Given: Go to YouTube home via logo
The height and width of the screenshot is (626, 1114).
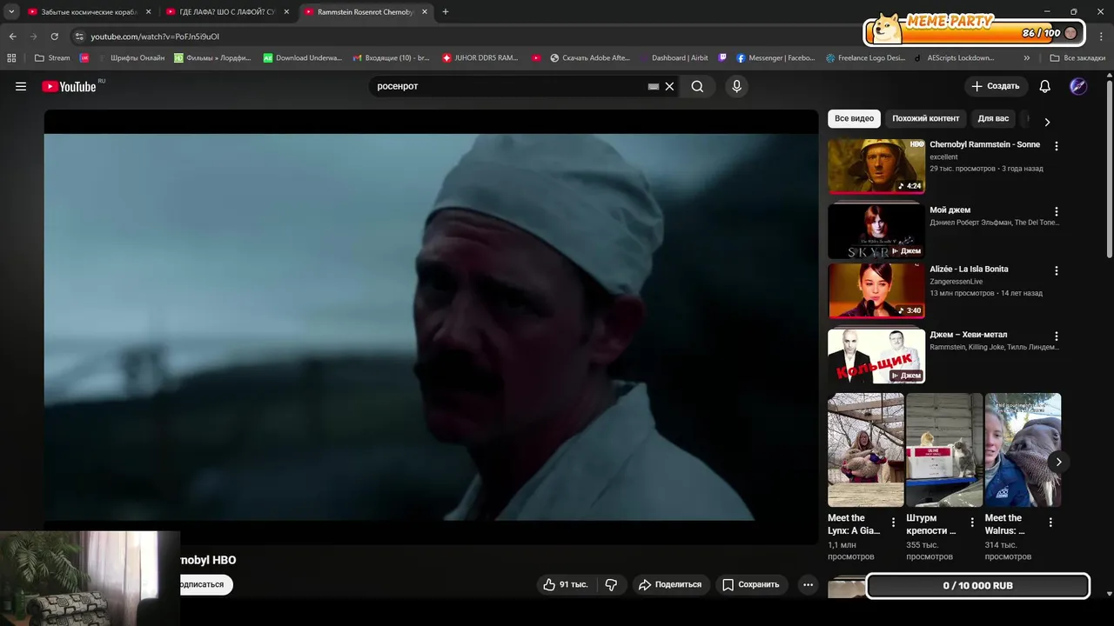Looking at the screenshot, I should point(69,86).
